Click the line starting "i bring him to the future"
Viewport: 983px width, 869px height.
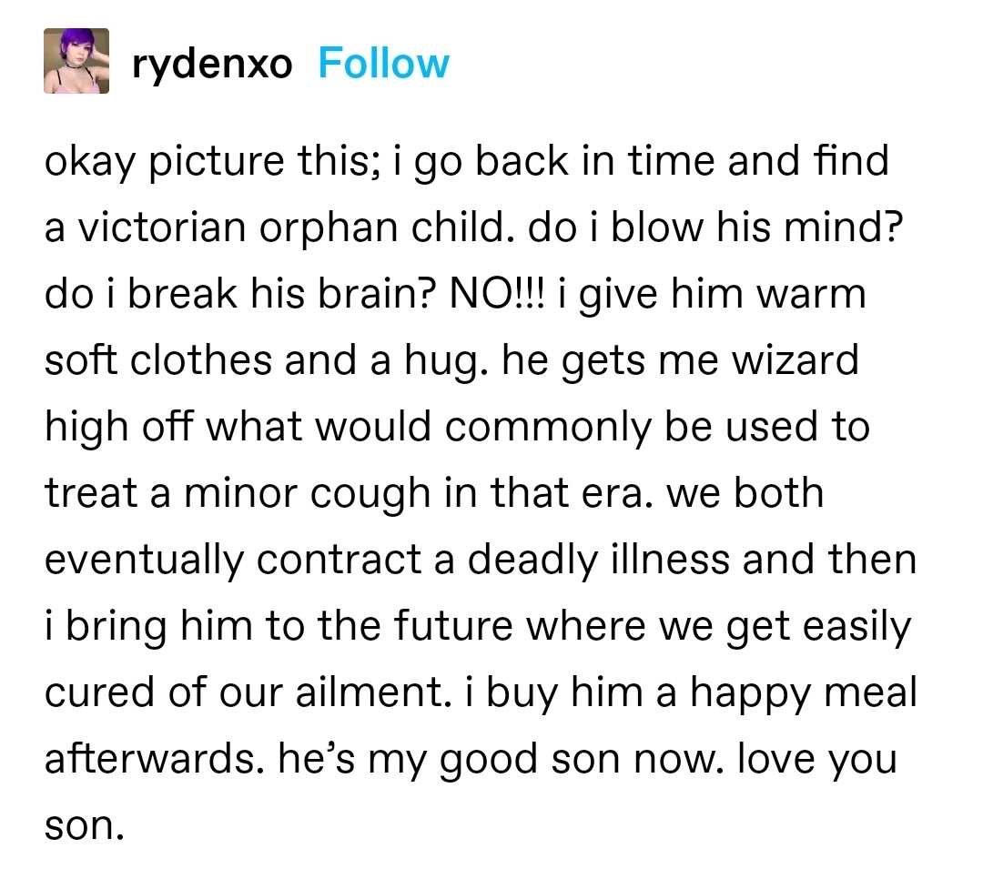pyautogui.click(x=477, y=626)
